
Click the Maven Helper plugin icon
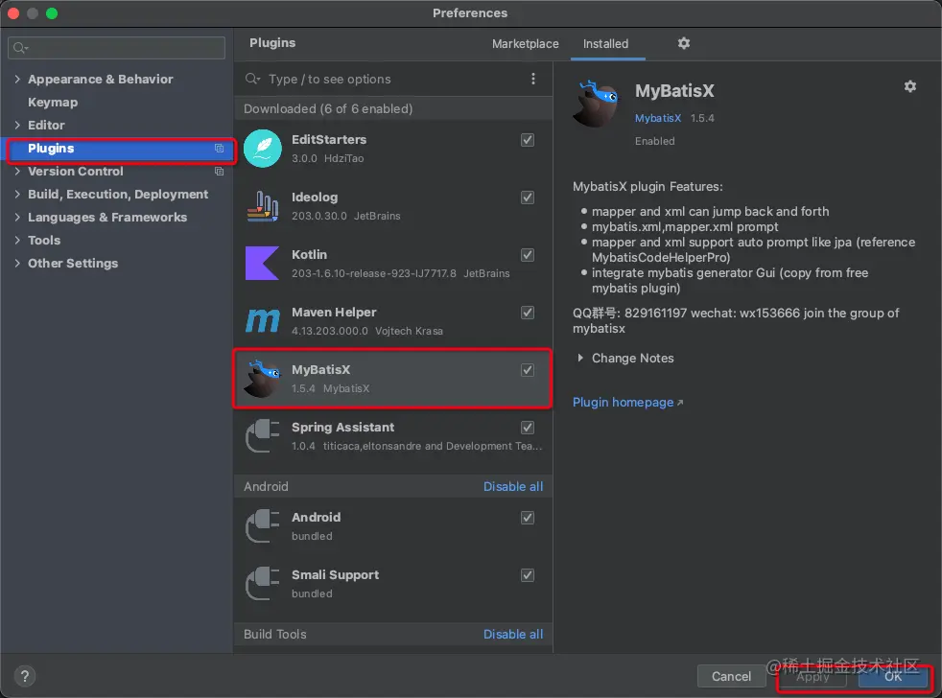263,321
